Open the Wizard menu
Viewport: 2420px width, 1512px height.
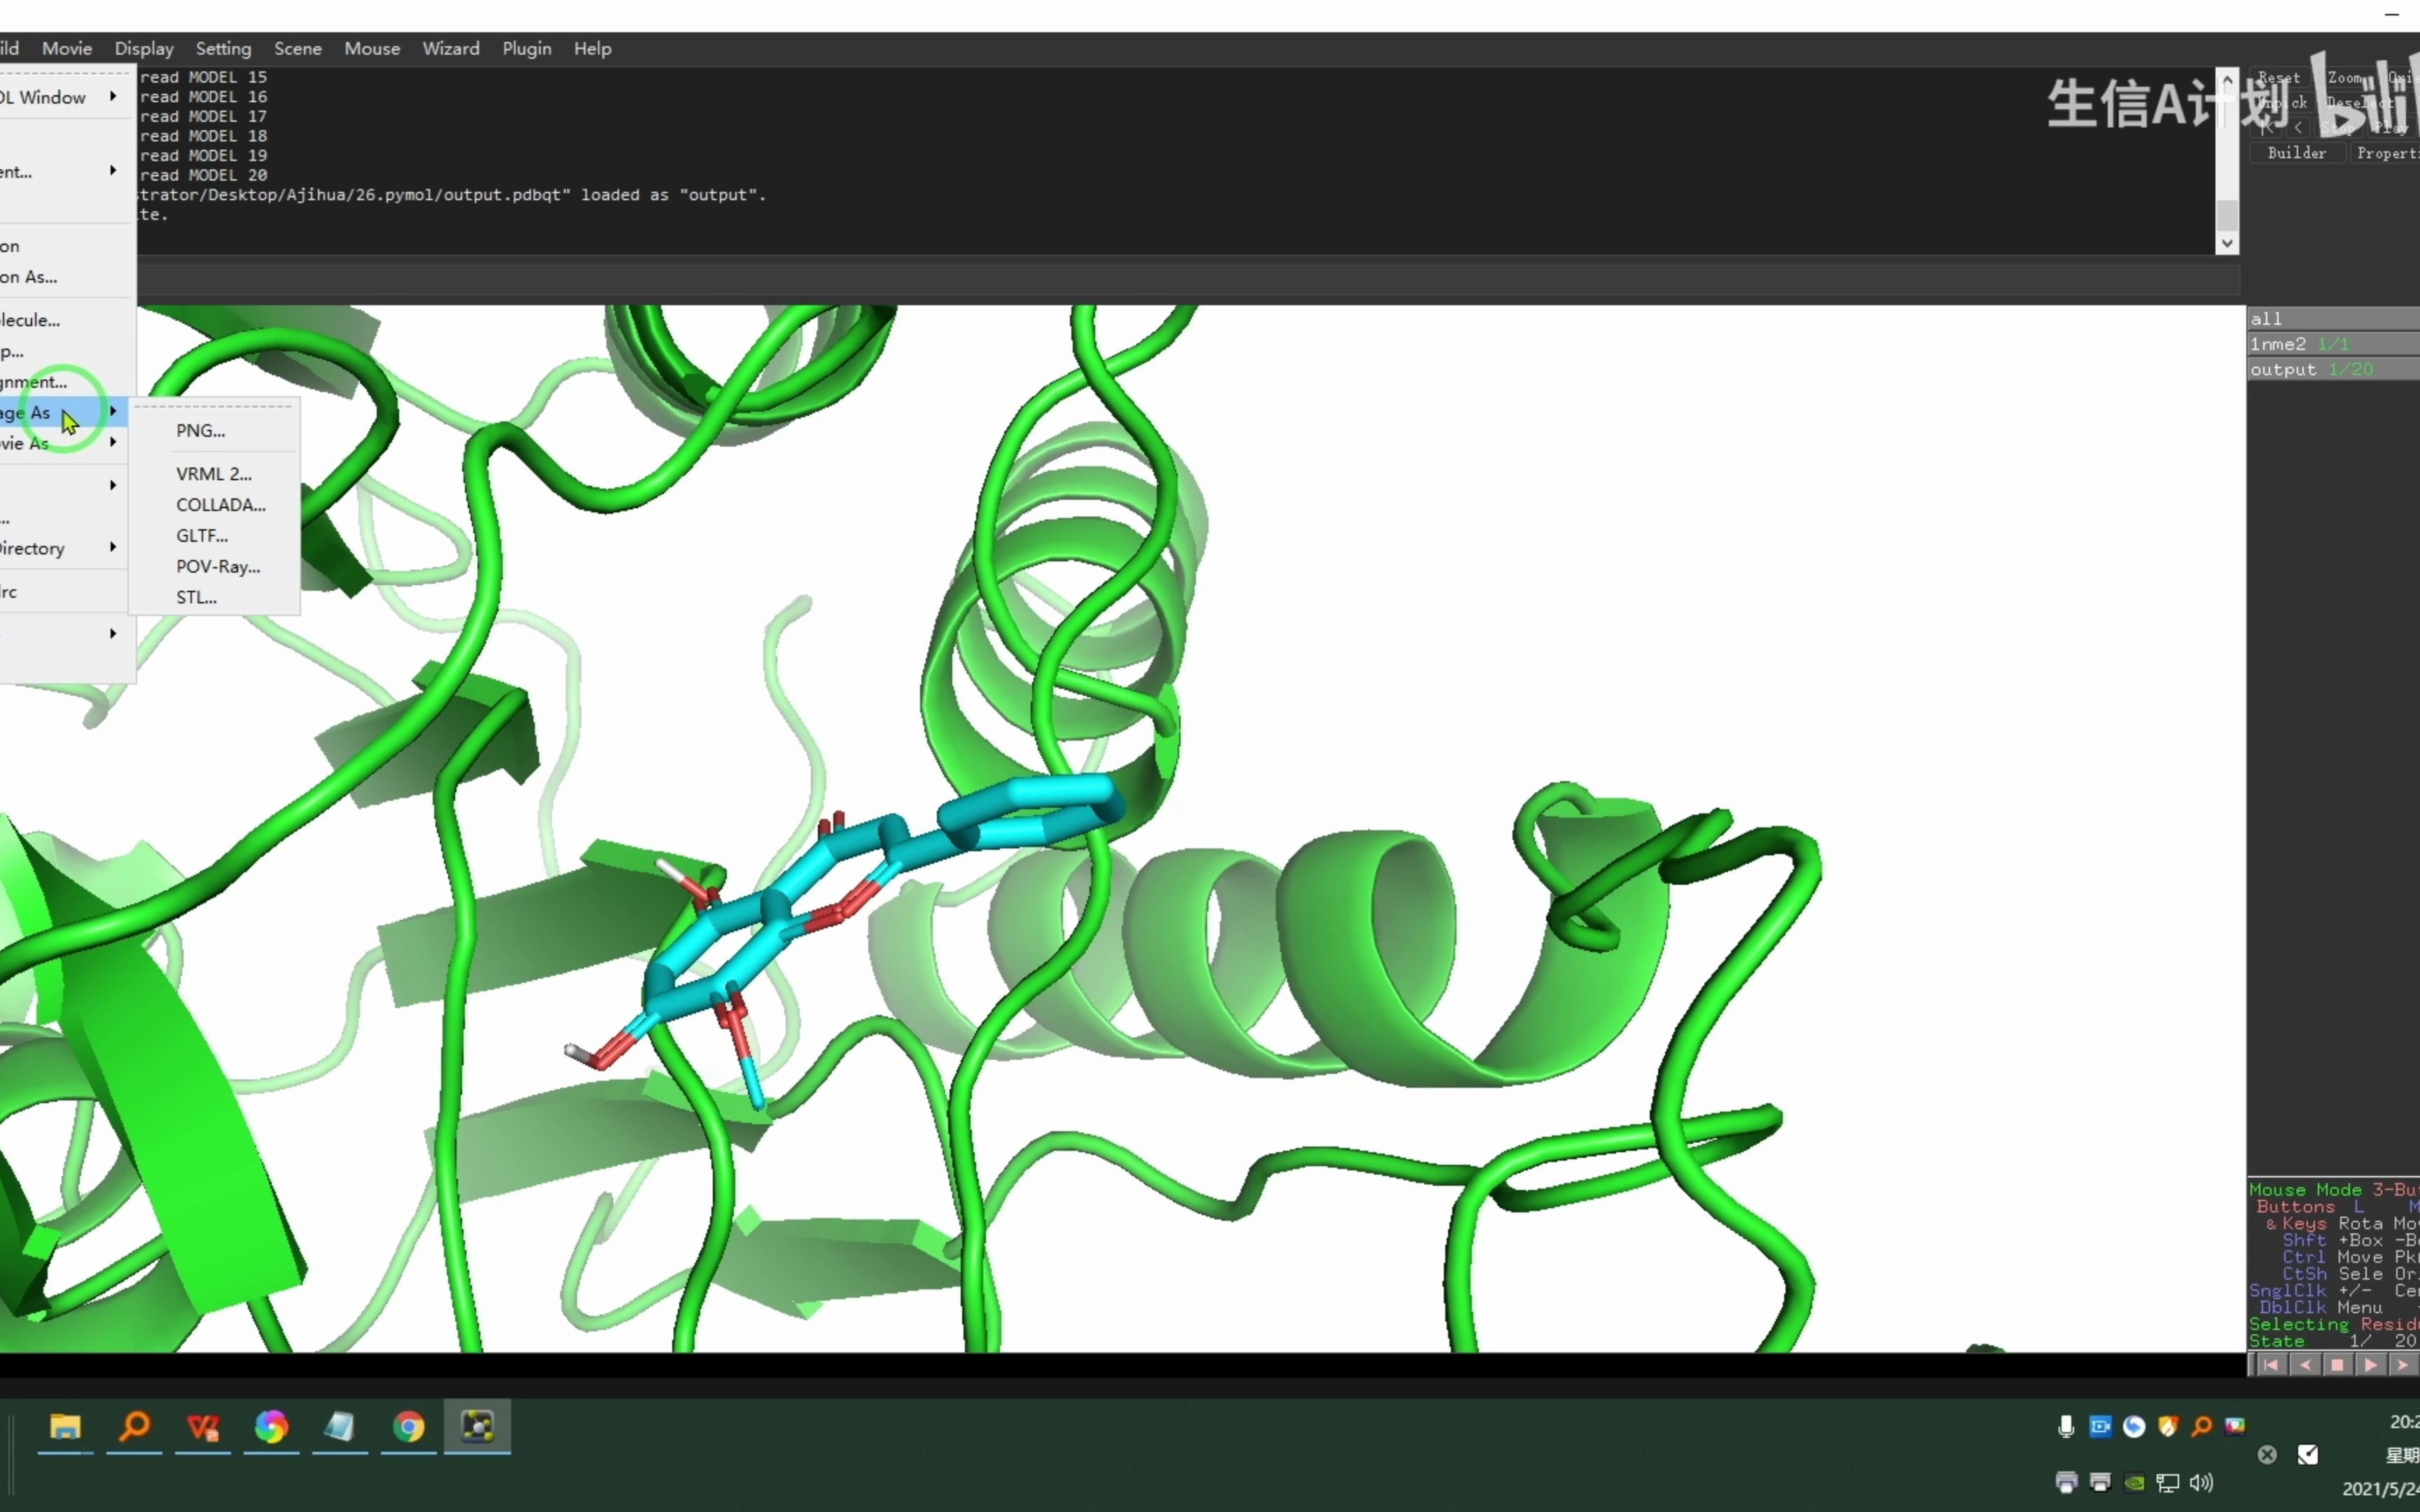(x=451, y=49)
